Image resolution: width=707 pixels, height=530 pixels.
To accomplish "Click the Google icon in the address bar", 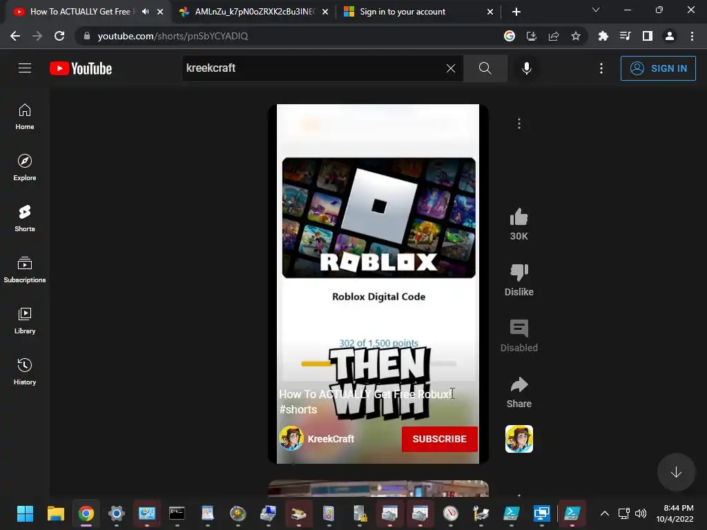I will (510, 36).
